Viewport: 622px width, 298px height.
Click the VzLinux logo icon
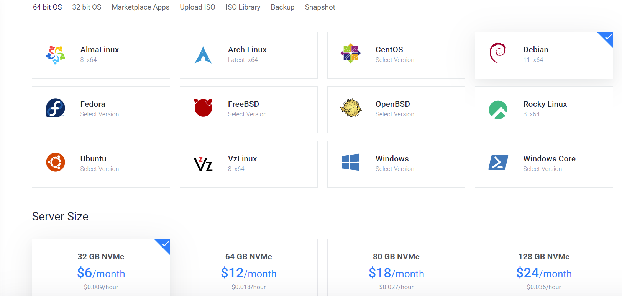pos(203,164)
